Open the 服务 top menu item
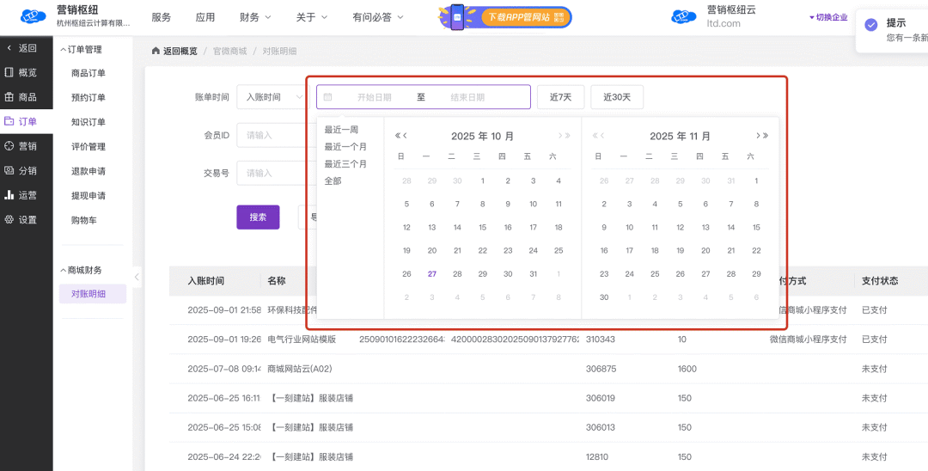Viewport: 928px width, 471px height. pos(161,17)
